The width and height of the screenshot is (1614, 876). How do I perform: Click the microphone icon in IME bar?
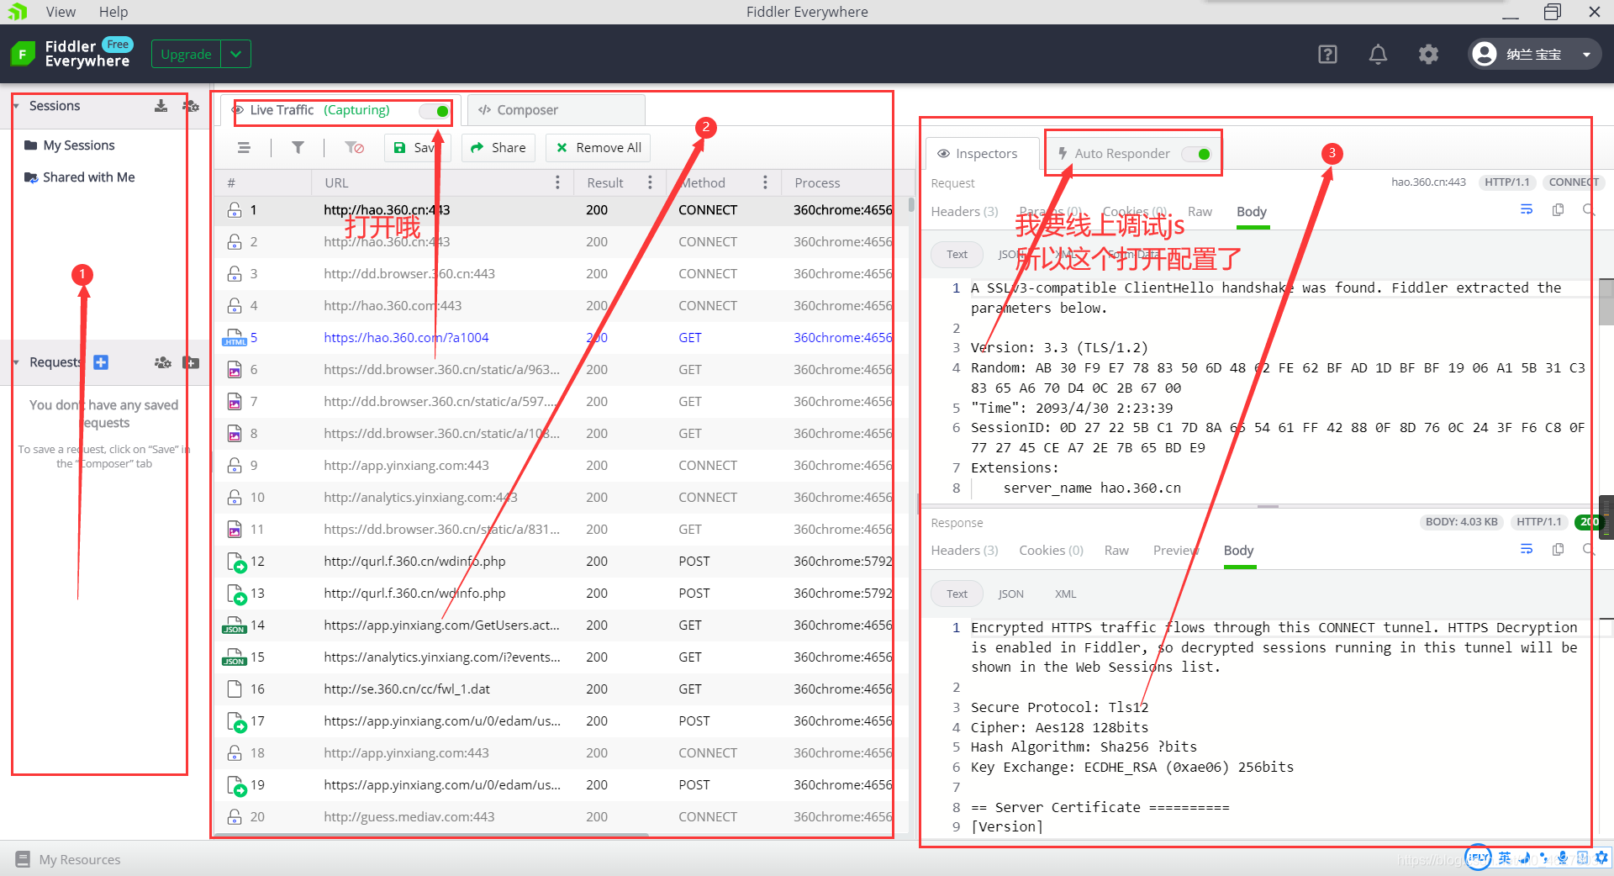coord(1563,858)
